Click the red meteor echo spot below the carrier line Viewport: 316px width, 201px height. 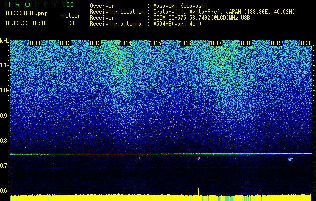pos(199,158)
